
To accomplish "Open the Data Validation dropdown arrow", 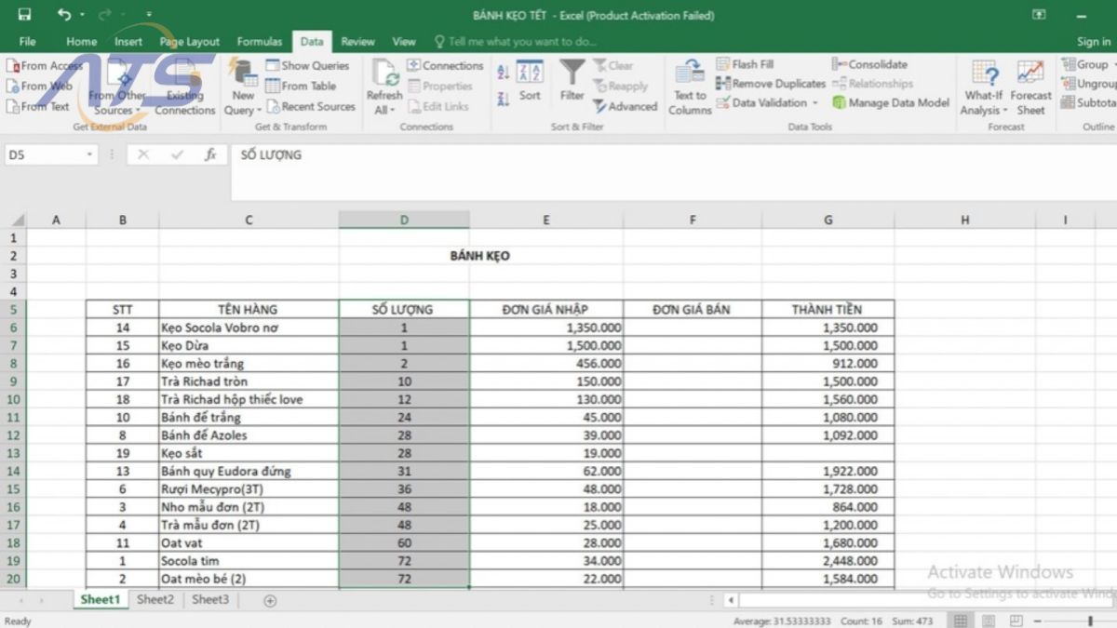I will (816, 102).
